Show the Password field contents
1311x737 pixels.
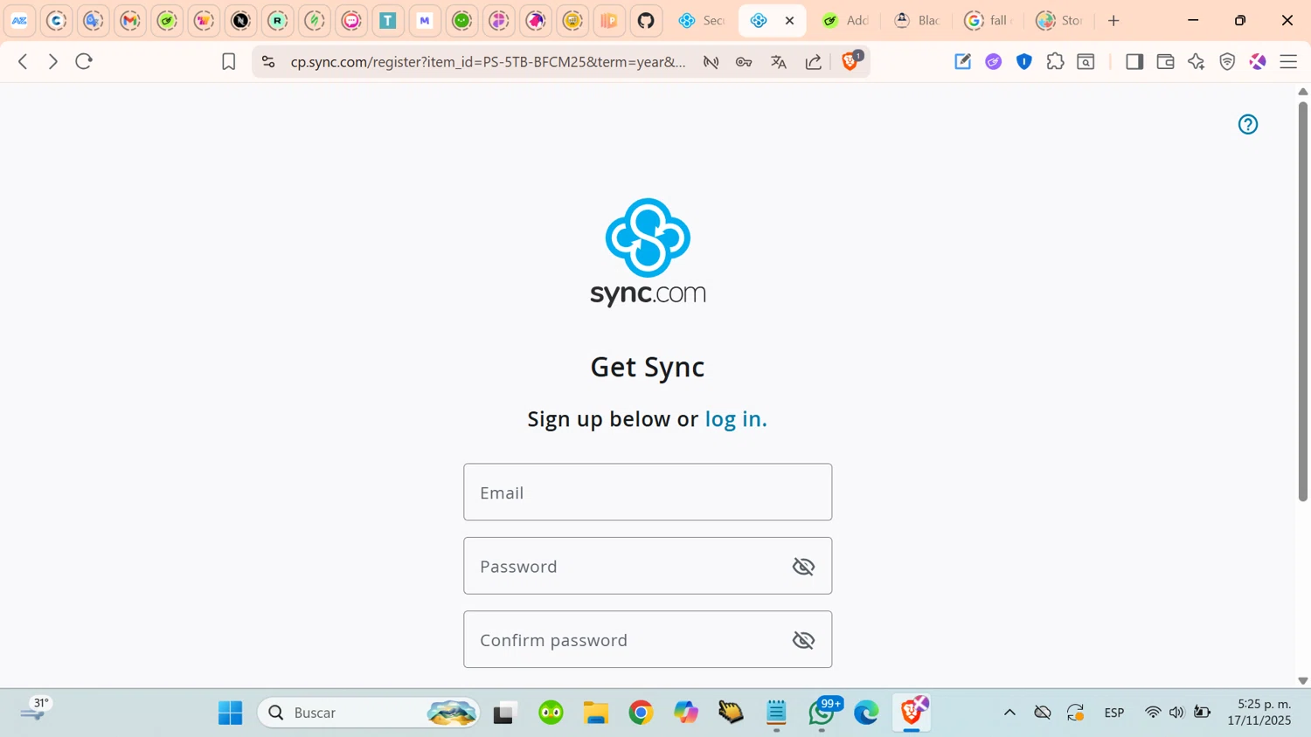pyautogui.click(x=803, y=566)
